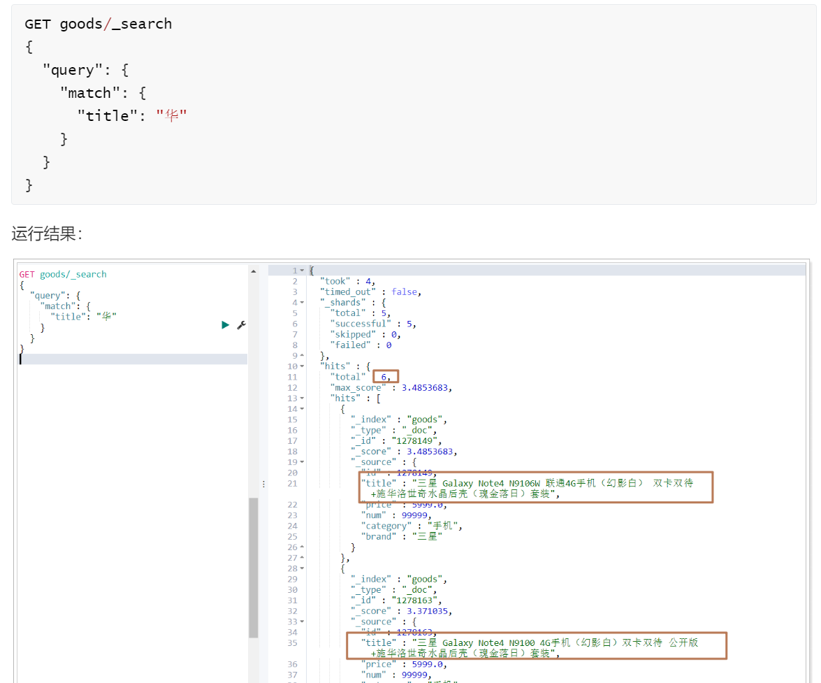Collapse the "_shards" fold arrow at line 4

[302, 303]
